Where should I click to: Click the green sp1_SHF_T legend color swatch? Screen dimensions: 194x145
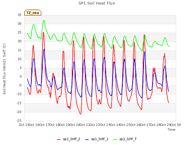tap(115, 140)
